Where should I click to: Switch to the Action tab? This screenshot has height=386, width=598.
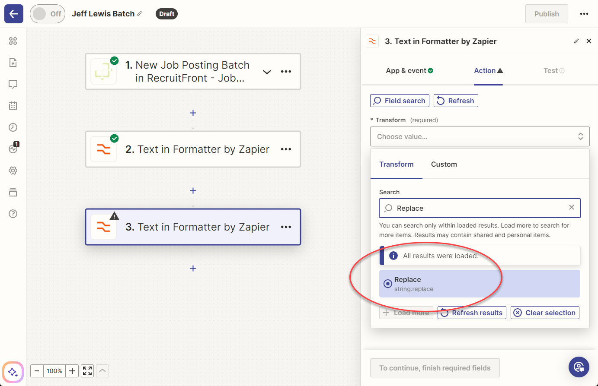click(488, 70)
